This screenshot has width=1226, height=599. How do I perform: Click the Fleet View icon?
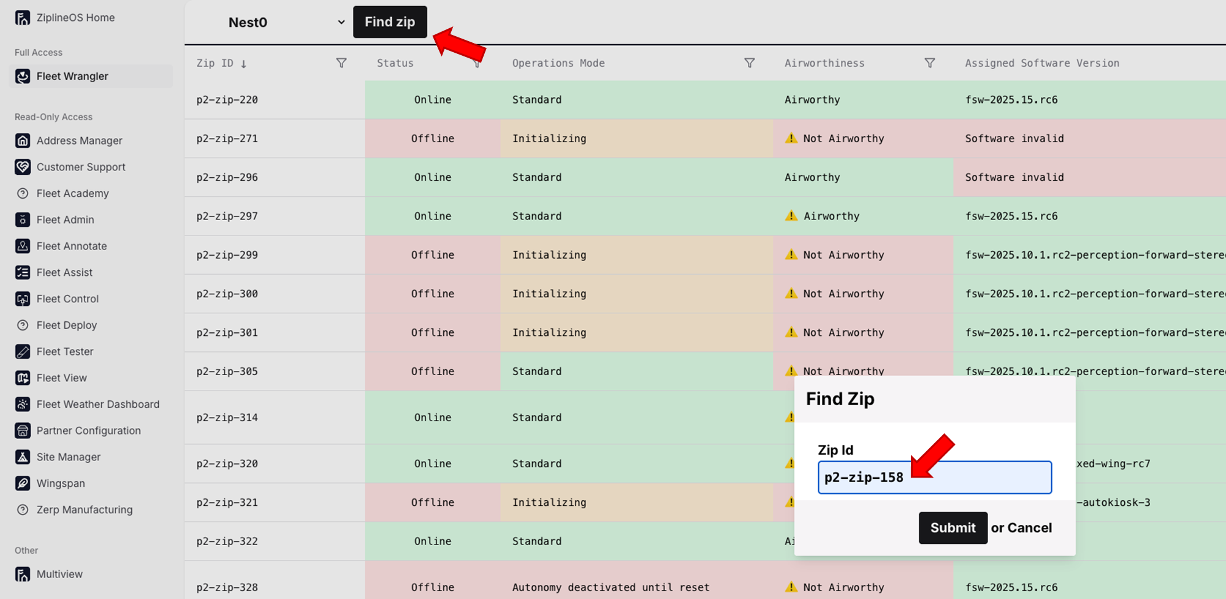tap(23, 378)
